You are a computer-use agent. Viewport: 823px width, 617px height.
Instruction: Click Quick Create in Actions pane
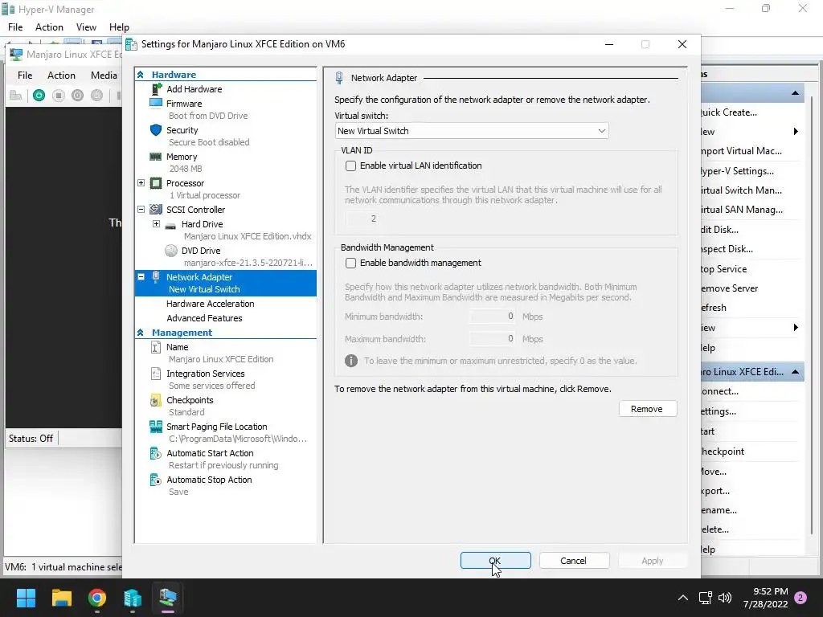click(x=729, y=112)
